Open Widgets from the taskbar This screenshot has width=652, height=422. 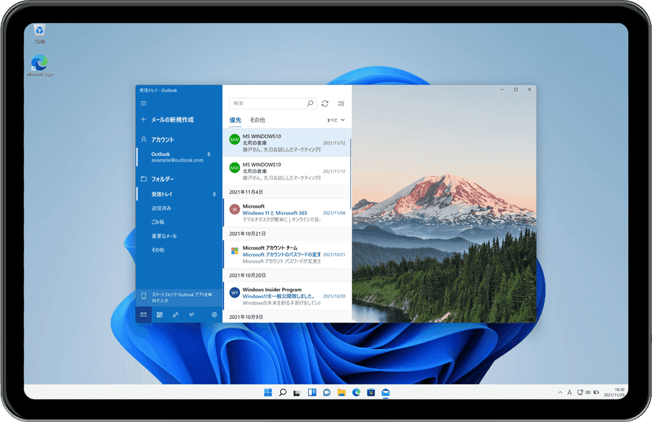312,392
